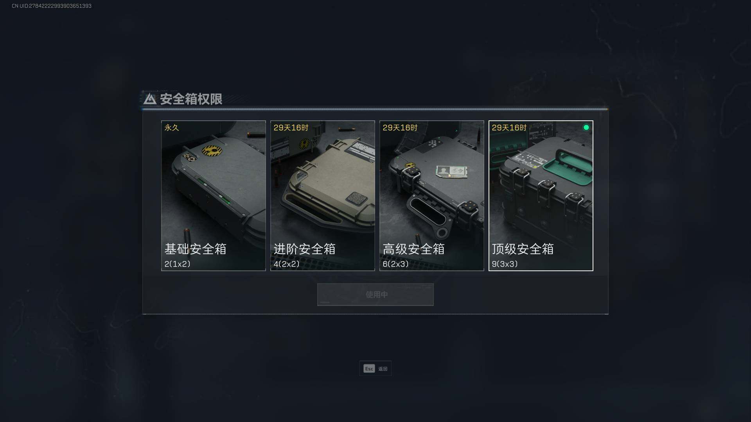Select the 顶级安全箱 card
The width and height of the screenshot is (751, 422).
pyautogui.click(x=541, y=196)
